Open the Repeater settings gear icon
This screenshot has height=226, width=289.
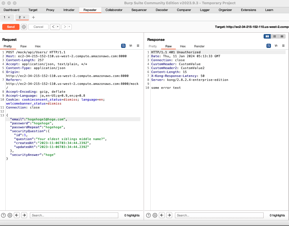point(24,27)
